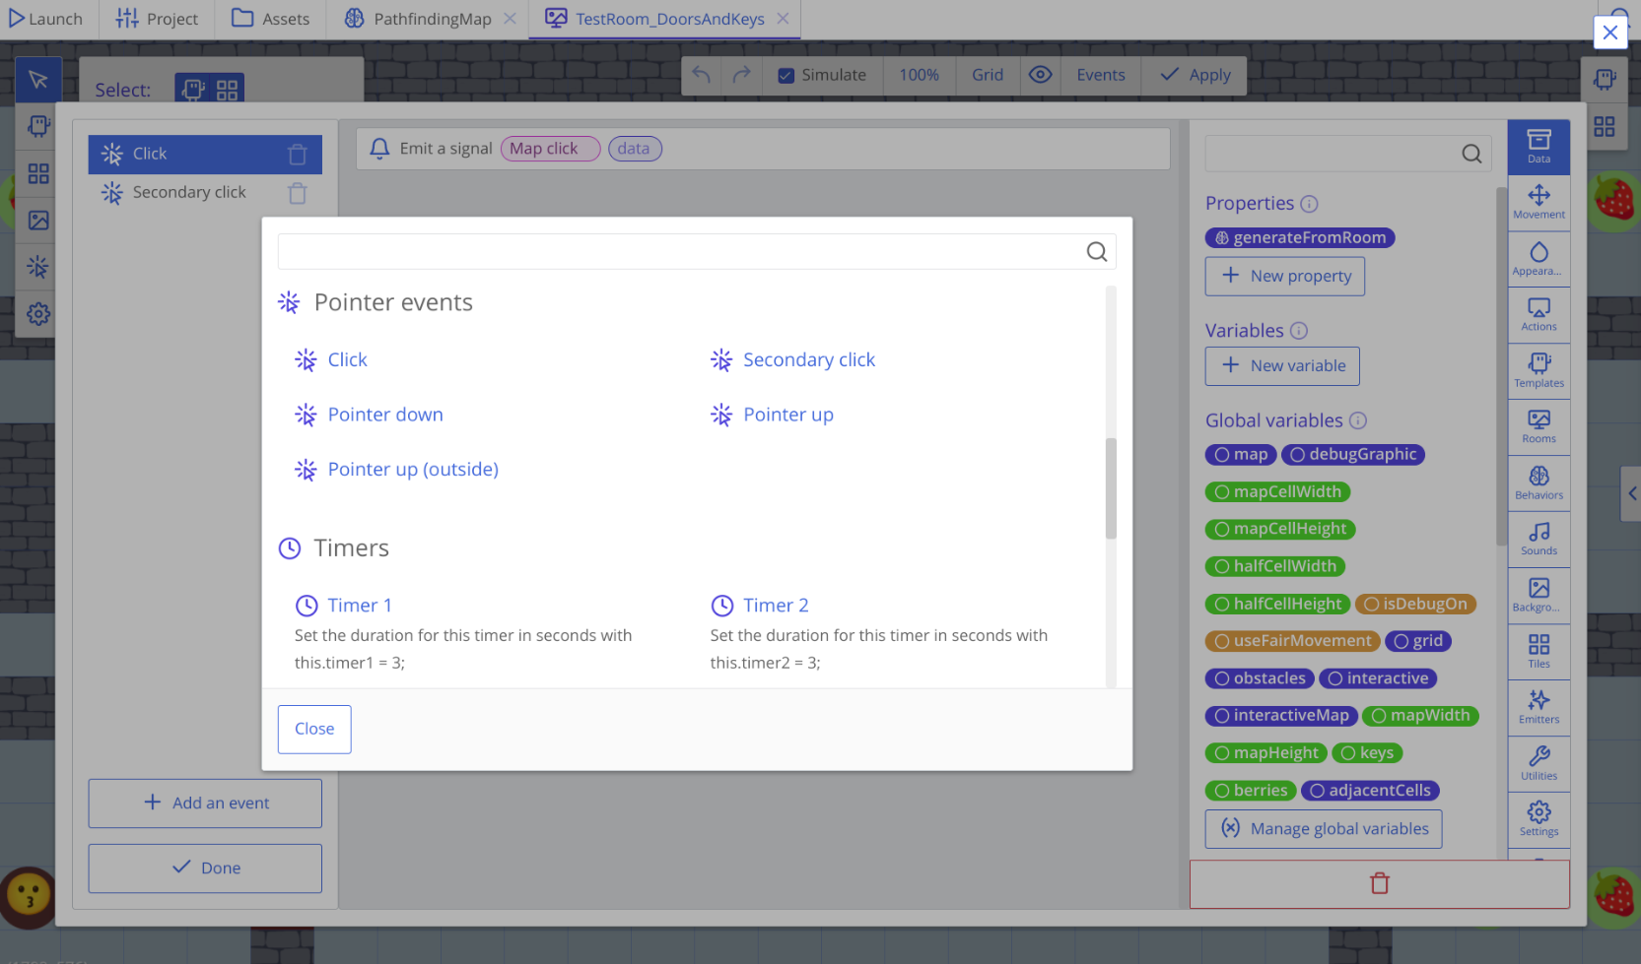The image size is (1641, 964).
Task: Choose Click pointer event in dialog
Action: [x=330, y=360]
